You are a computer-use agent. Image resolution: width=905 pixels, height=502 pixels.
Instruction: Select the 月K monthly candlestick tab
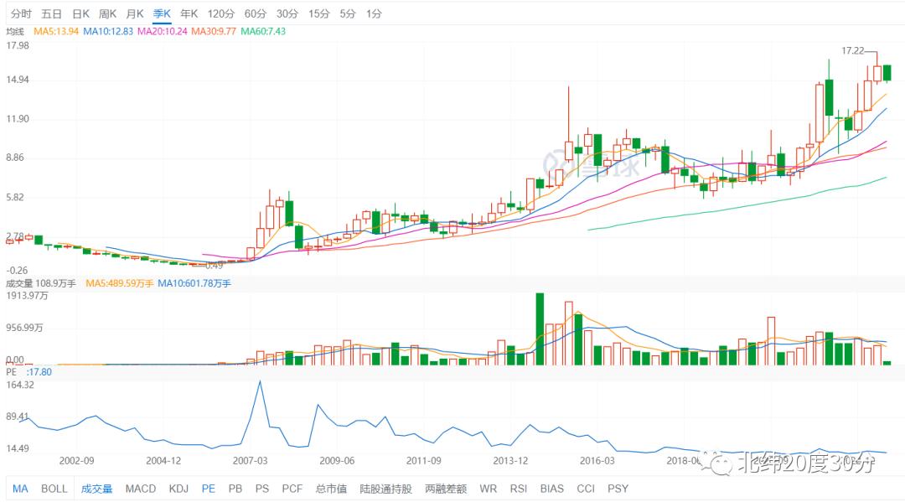click(x=135, y=14)
